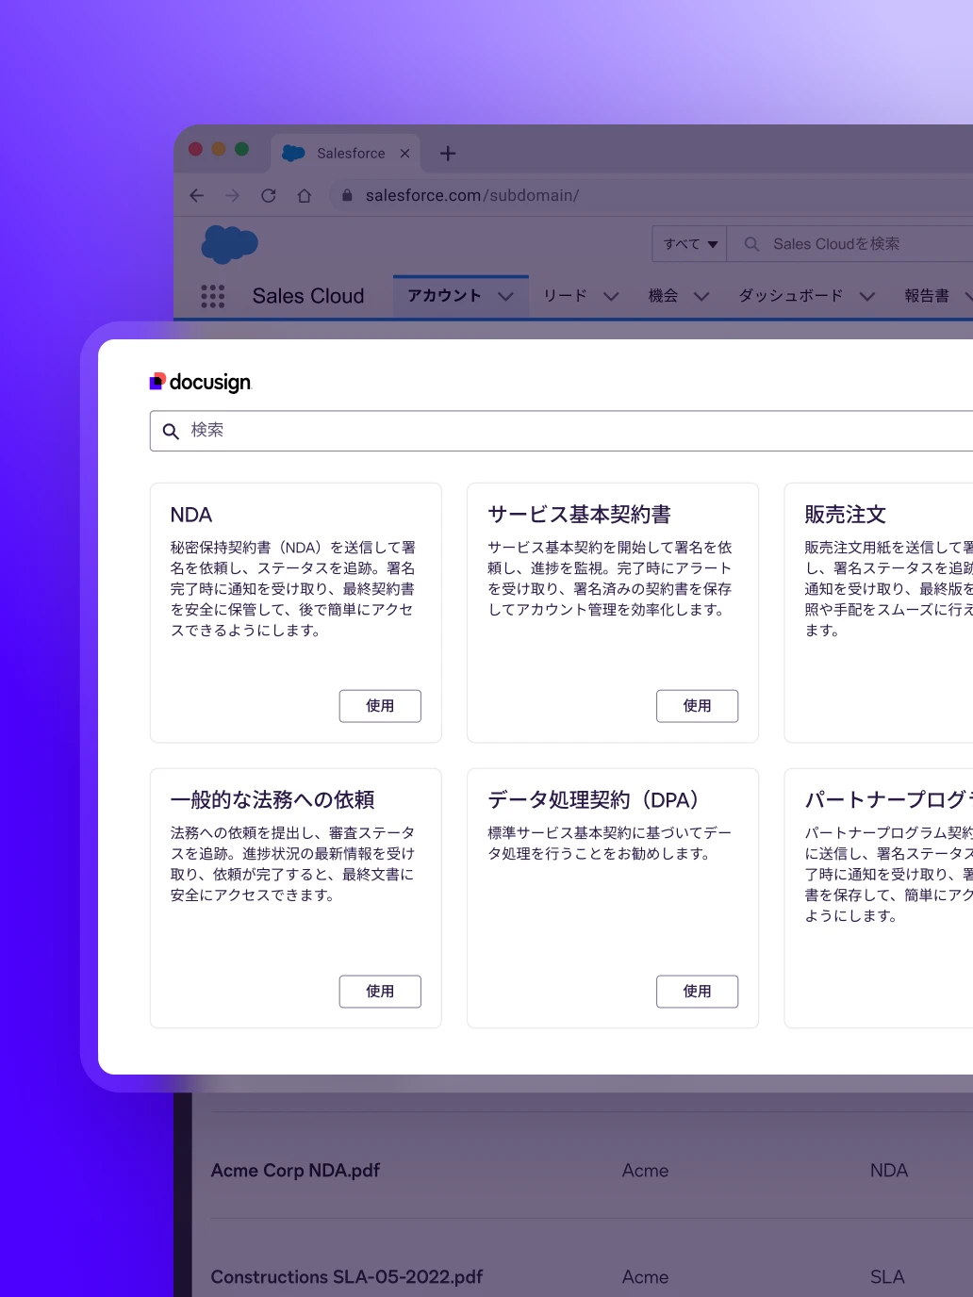
Task: Expand the アカウント tab chevron
Action: pyautogui.click(x=505, y=296)
